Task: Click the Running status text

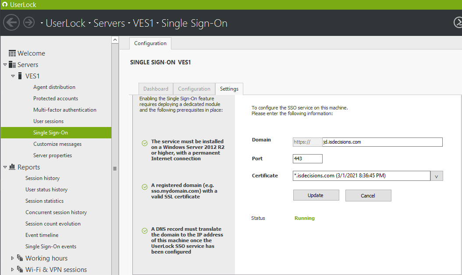Action: 305,218
